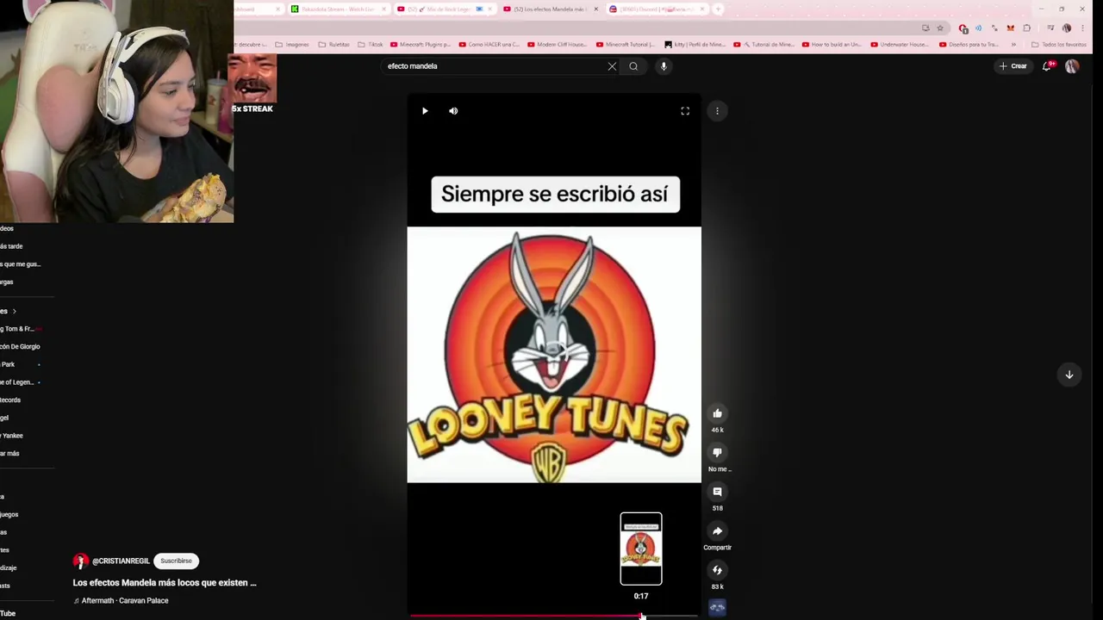
Task: Open Tom & Fr... live subscription in sidebar
Action: pyautogui.click(x=19, y=329)
